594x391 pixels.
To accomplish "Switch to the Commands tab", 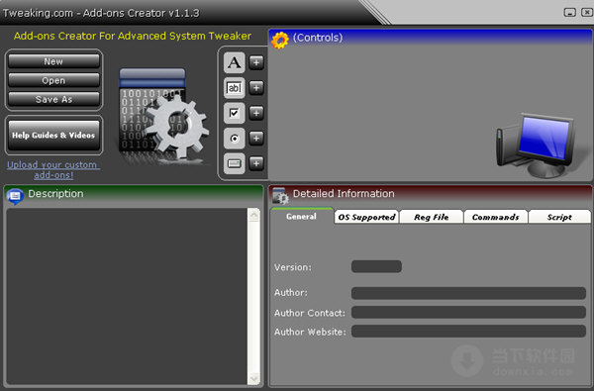I will click(x=496, y=217).
